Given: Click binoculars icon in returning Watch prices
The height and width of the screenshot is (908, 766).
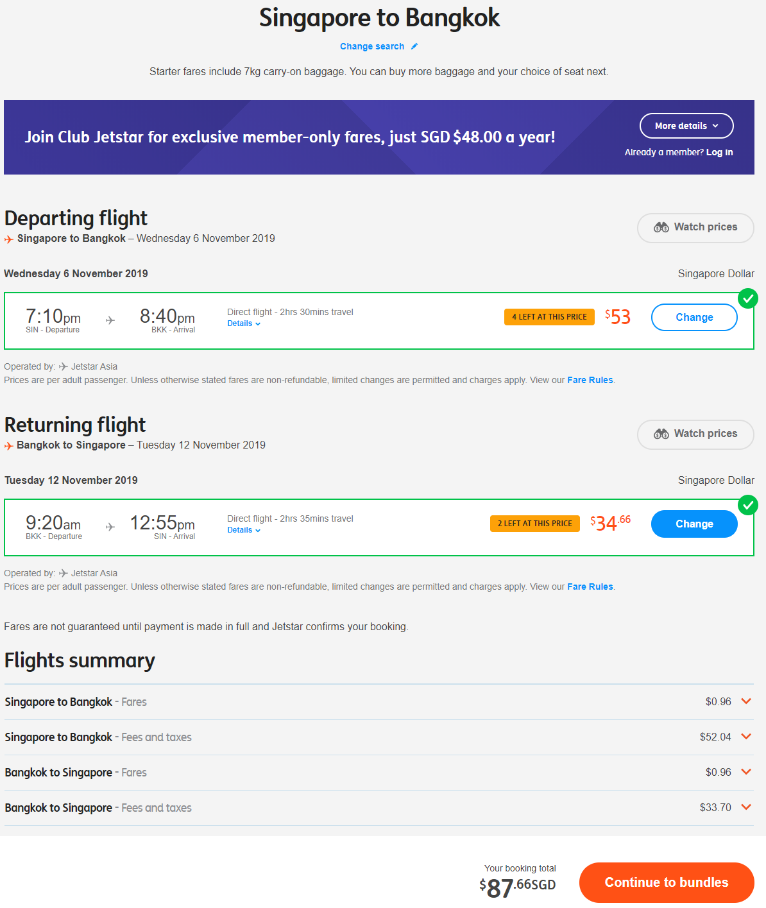Looking at the screenshot, I should pos(661,434).
